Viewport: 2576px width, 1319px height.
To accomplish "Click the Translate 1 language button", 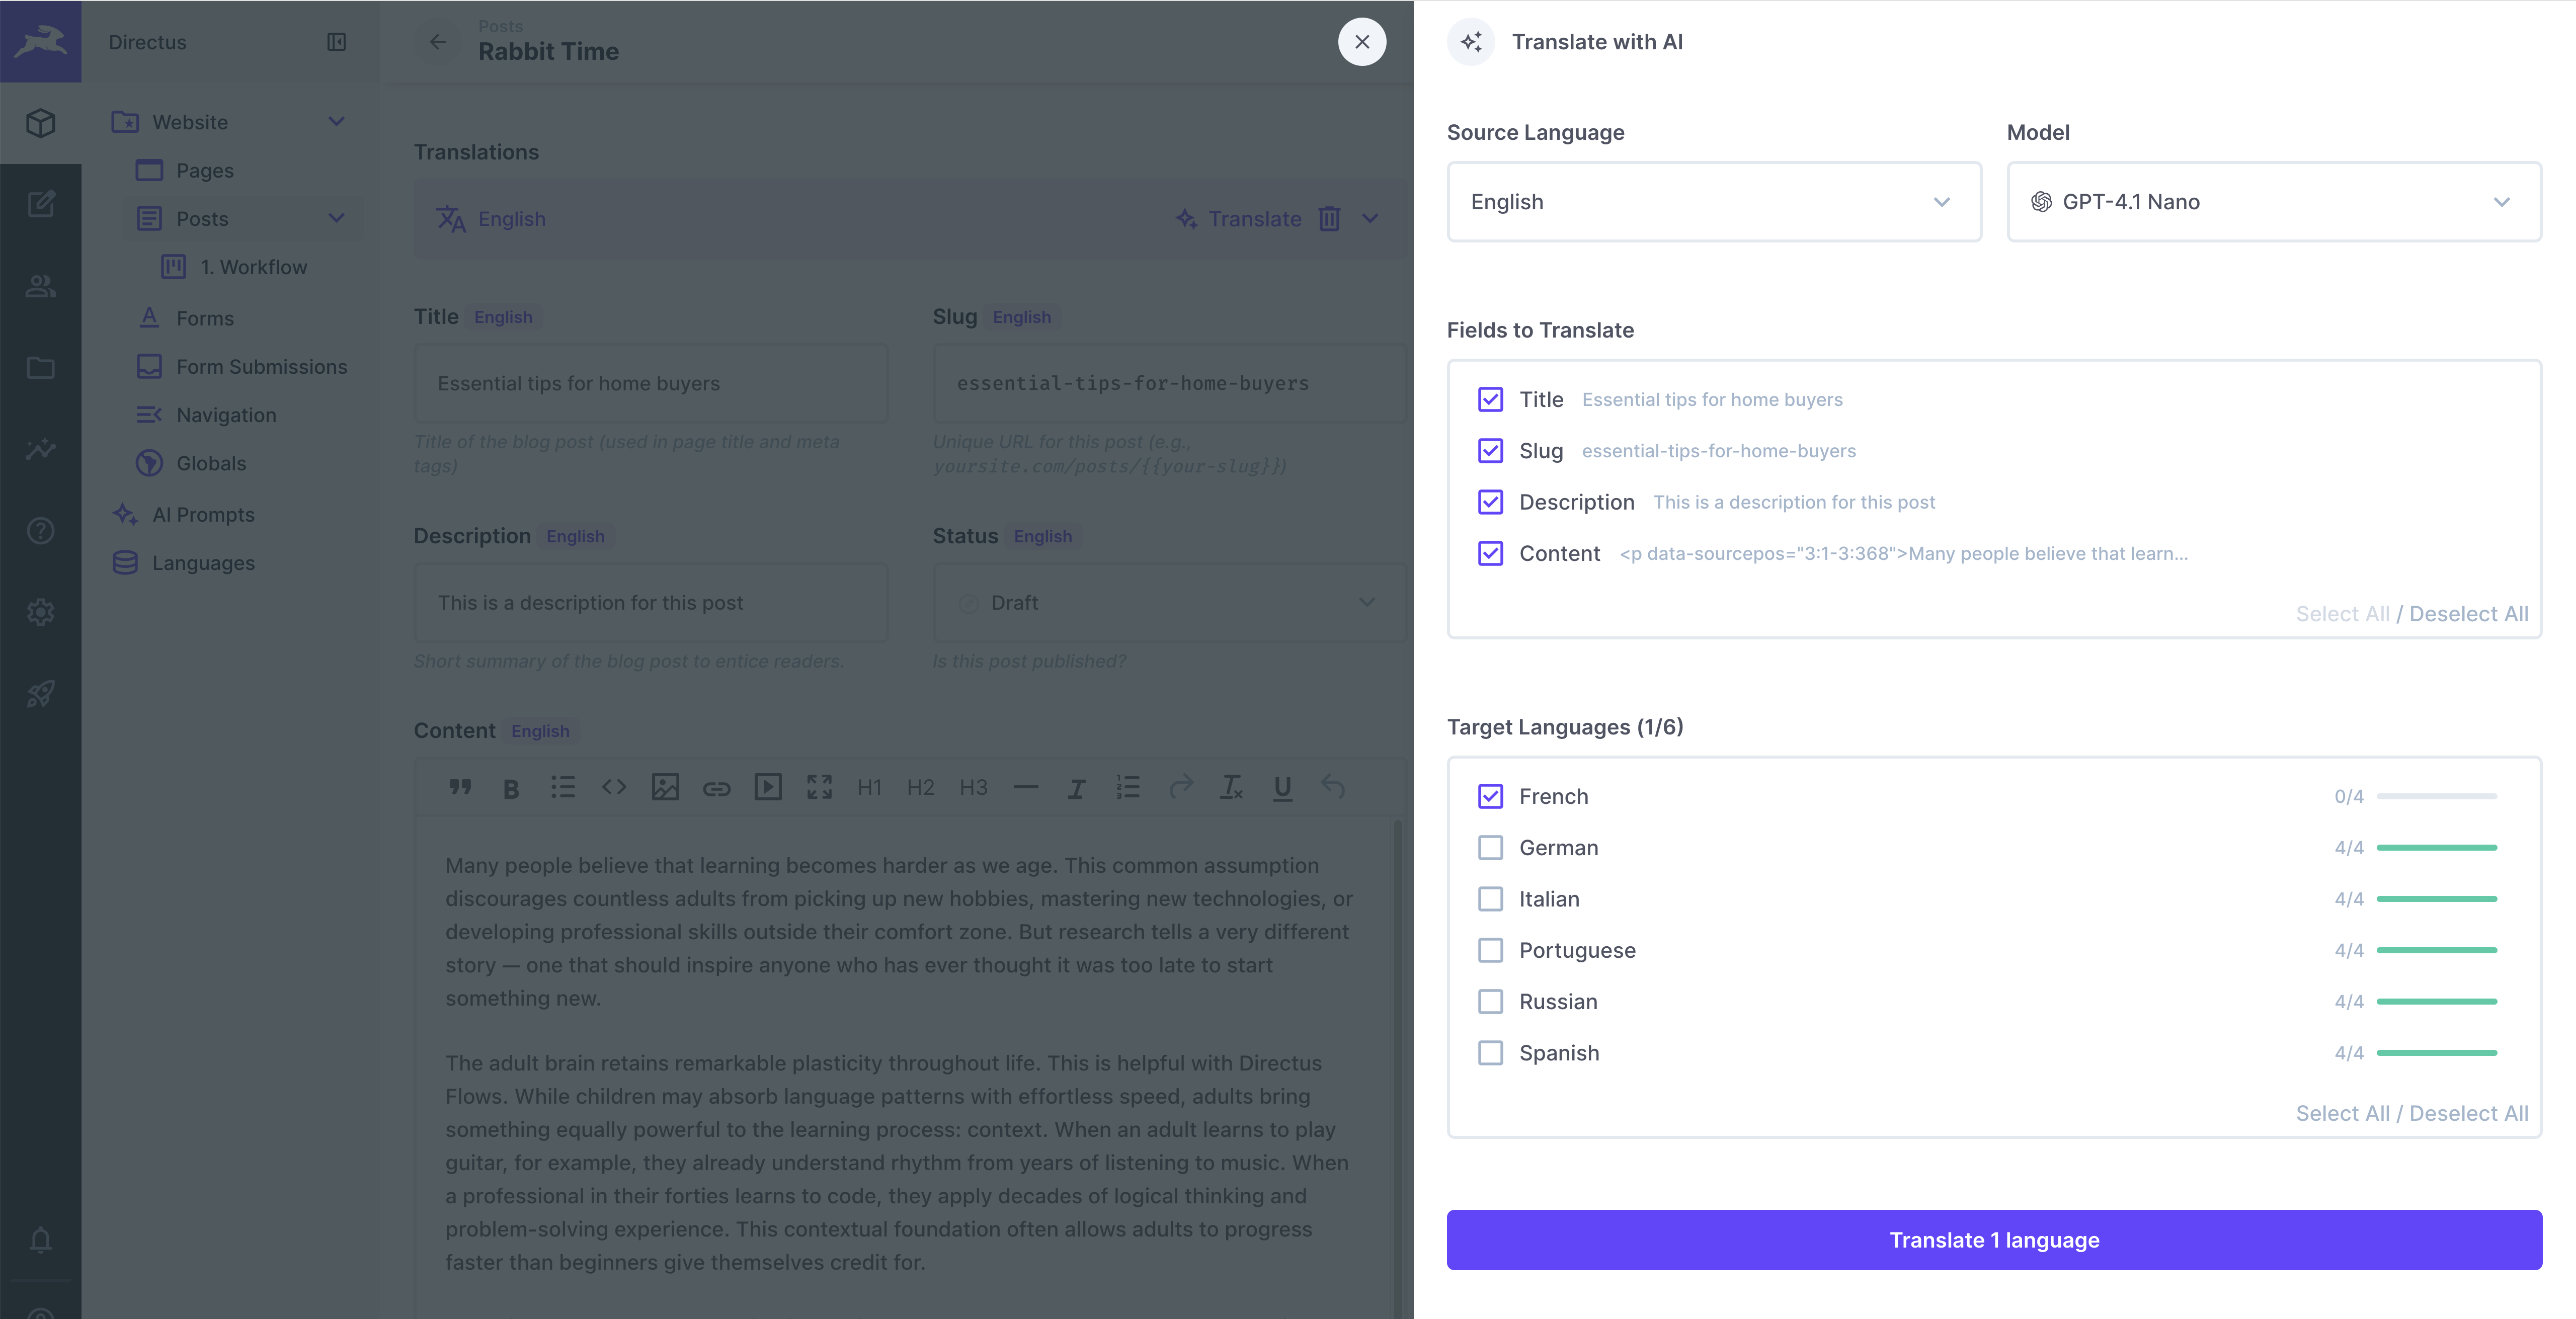I will pyautogui.click(x=1993, y=1239).
